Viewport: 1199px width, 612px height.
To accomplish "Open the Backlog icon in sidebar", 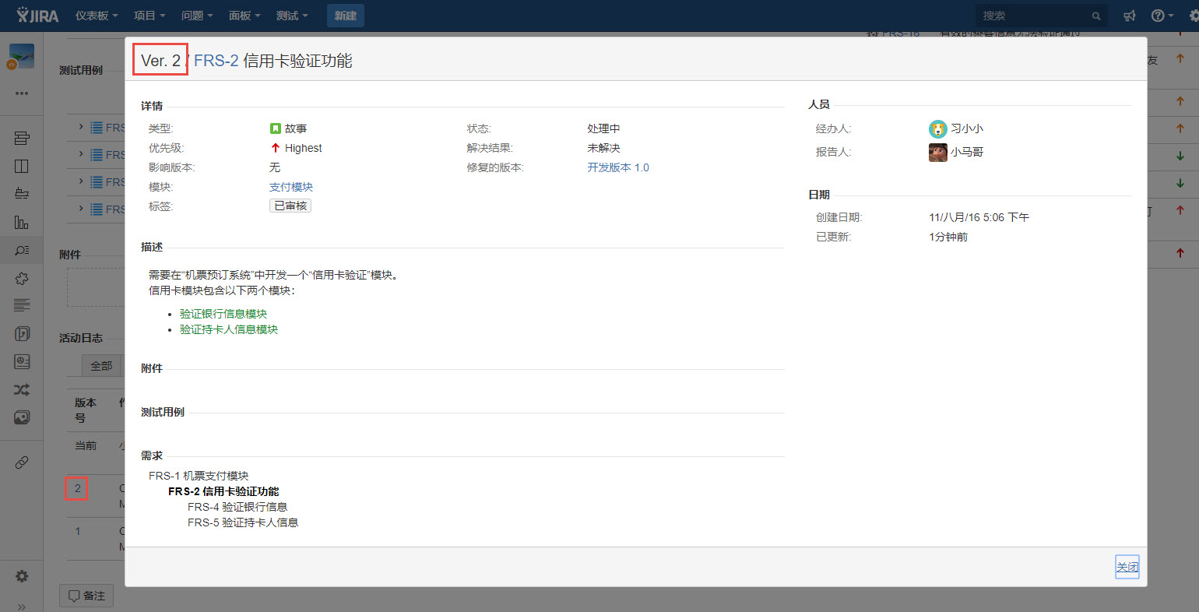I will tap(22, 139).
